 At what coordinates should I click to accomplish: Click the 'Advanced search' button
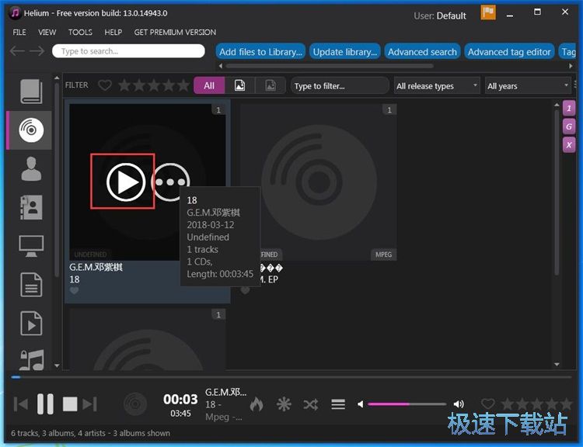point(422,52)
